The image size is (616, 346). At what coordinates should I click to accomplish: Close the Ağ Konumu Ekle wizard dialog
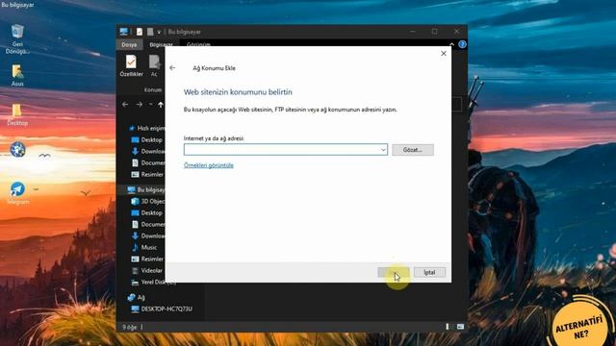[444, 54]
